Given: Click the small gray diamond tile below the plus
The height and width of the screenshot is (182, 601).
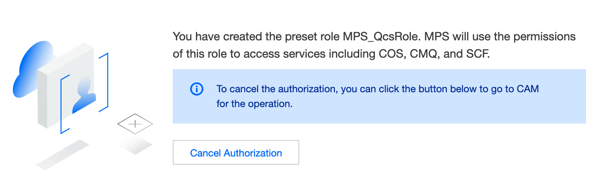Looking at the screenshot, I should click(x=135, y=145).
